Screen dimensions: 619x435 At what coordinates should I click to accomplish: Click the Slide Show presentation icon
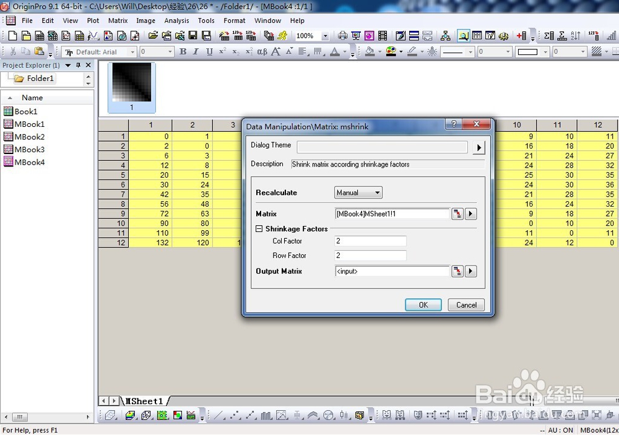tap(356, 36)
